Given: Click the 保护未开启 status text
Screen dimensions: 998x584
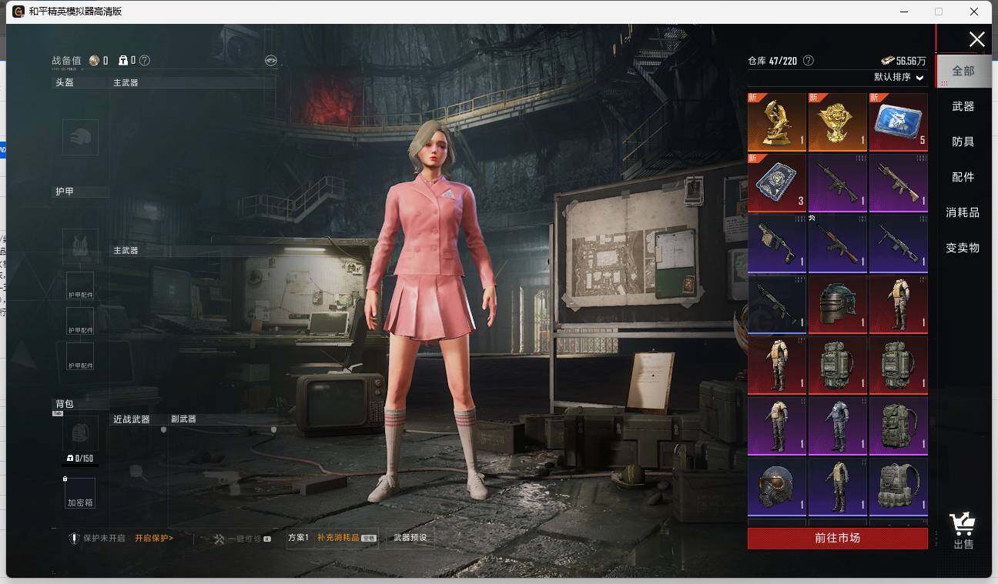Looking at the screenshot, I should tap(104, 539).
